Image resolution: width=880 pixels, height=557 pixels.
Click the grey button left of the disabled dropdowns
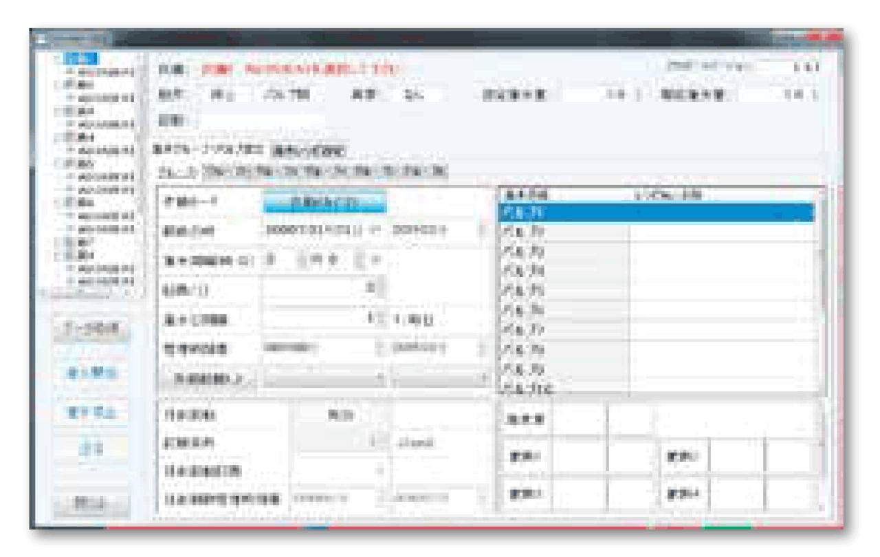[208, 379]
